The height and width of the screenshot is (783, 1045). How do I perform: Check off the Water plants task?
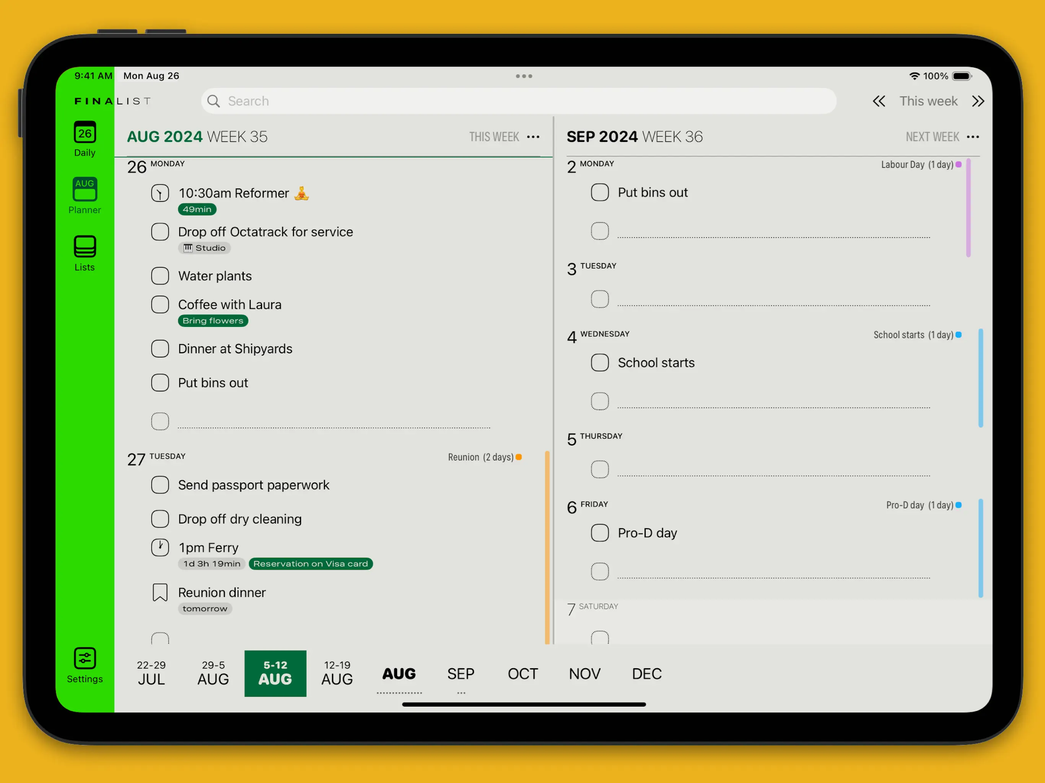click(x=160, y=276)
